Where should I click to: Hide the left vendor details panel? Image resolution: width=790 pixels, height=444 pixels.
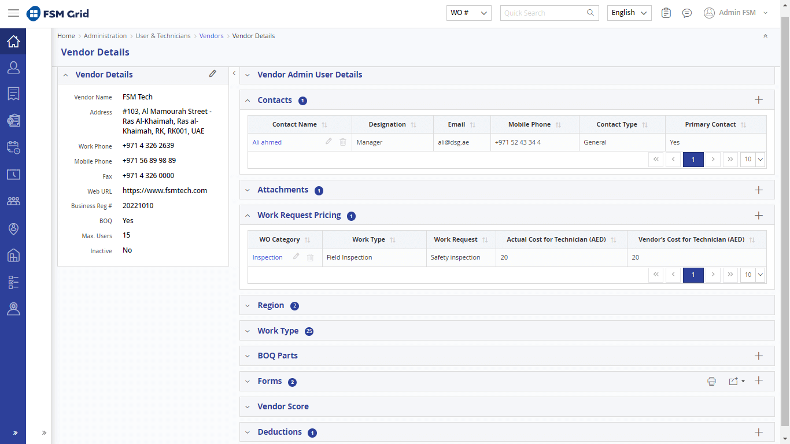click(x=234, y=73)
